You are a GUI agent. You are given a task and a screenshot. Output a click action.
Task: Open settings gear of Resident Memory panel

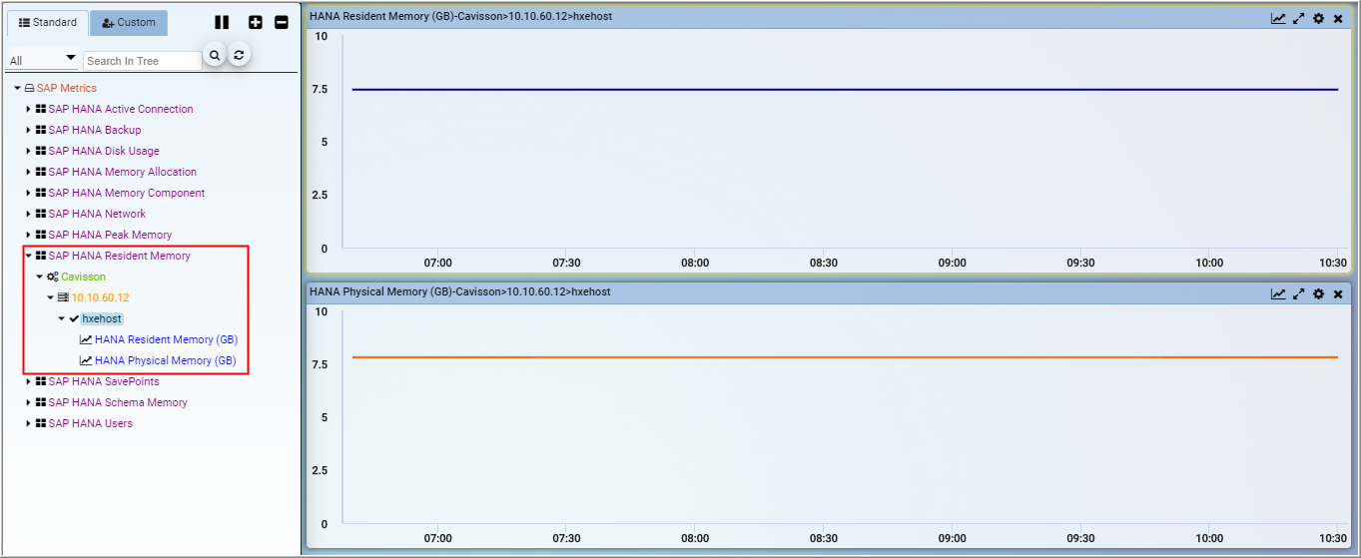[1319, 18]
